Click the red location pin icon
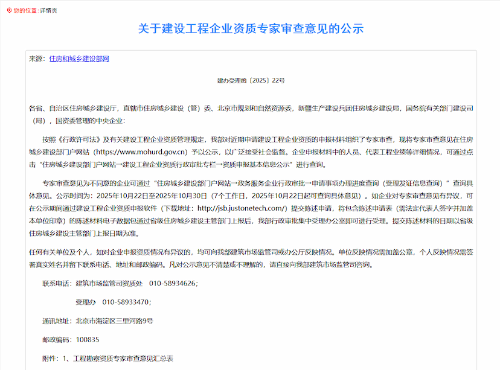500x370 pixels. 8,11
